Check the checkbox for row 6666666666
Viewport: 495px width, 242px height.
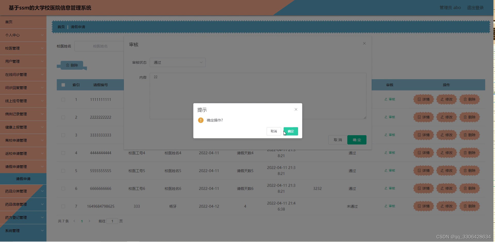click(x=63, y=189)
